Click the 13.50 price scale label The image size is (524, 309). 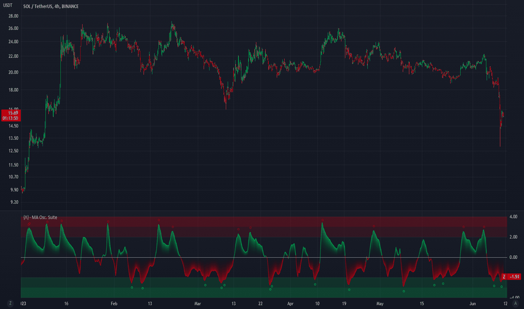point(13,138)
